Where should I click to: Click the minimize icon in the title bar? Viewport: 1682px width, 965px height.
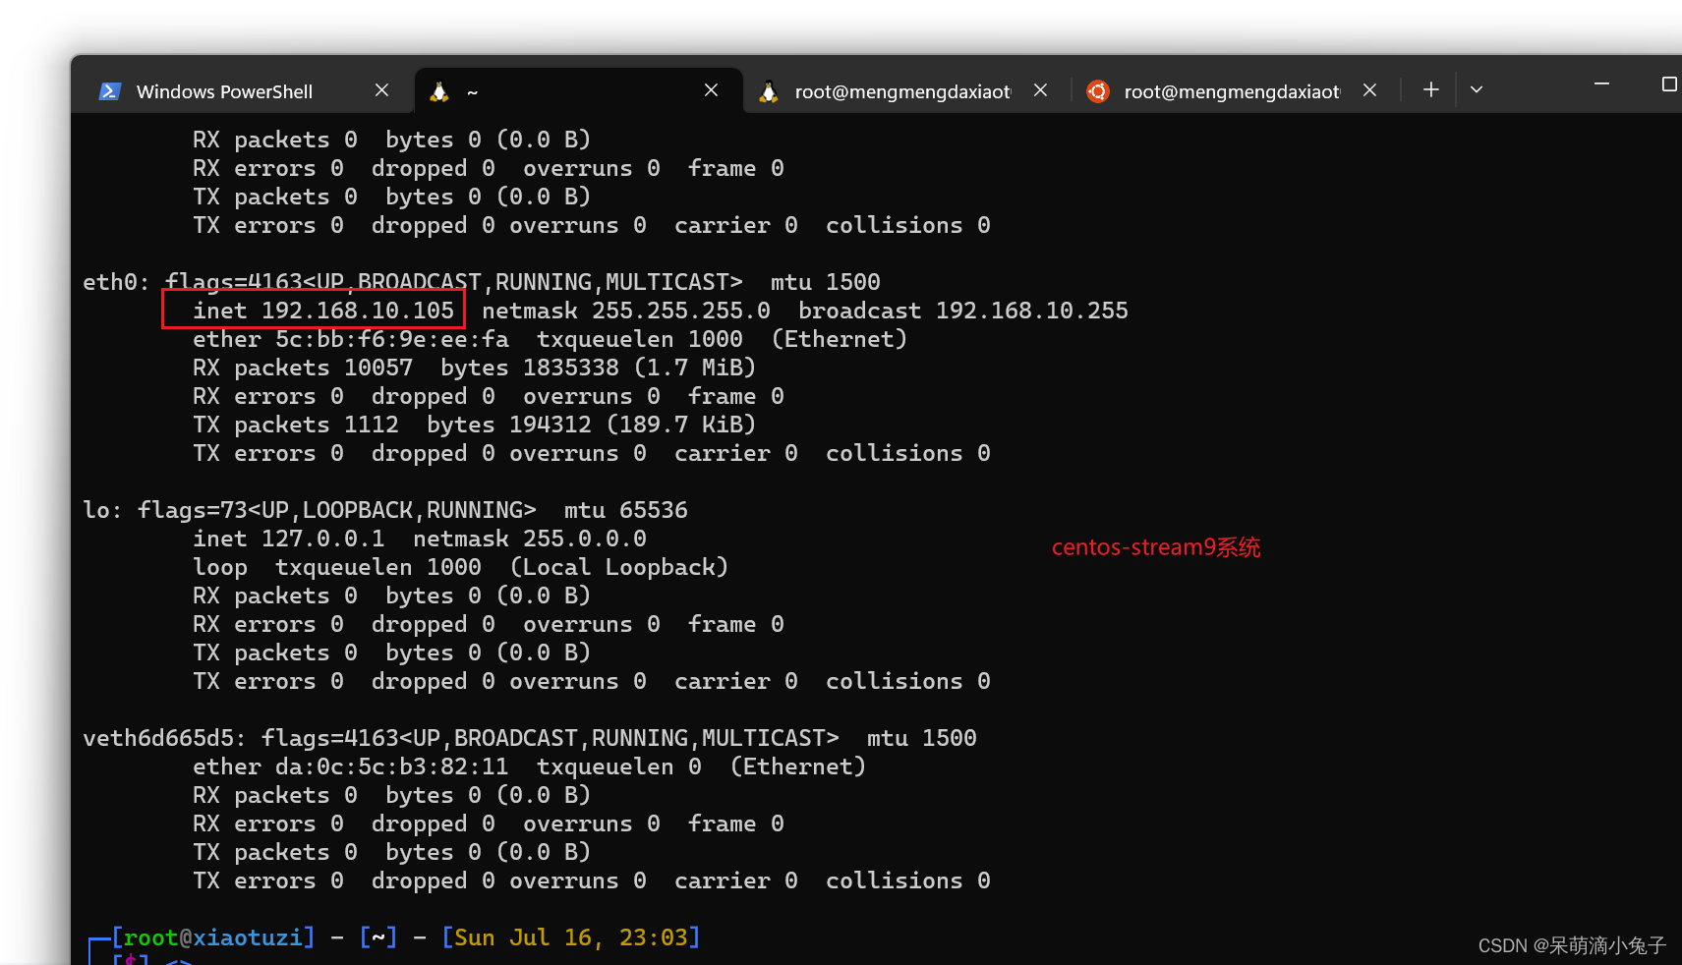pyautogui.click(x=1602, y=85)
